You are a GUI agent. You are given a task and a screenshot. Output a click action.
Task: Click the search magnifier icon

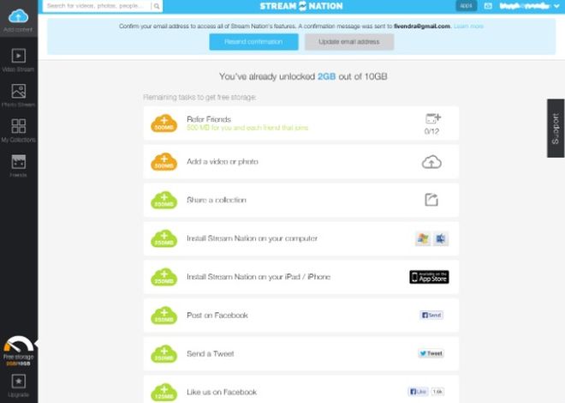157,6
